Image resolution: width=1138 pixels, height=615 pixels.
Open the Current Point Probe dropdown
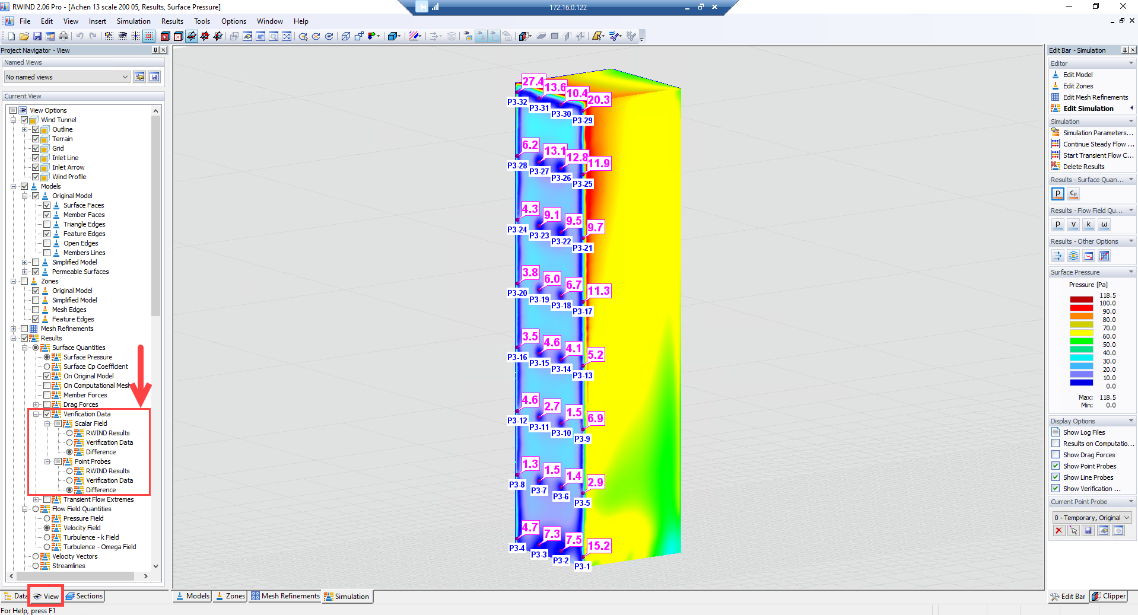[1092, 518]
